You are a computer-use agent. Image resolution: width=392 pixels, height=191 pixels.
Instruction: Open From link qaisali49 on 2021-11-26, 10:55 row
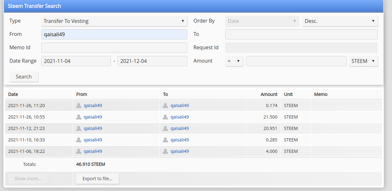(x=93, y=117)
